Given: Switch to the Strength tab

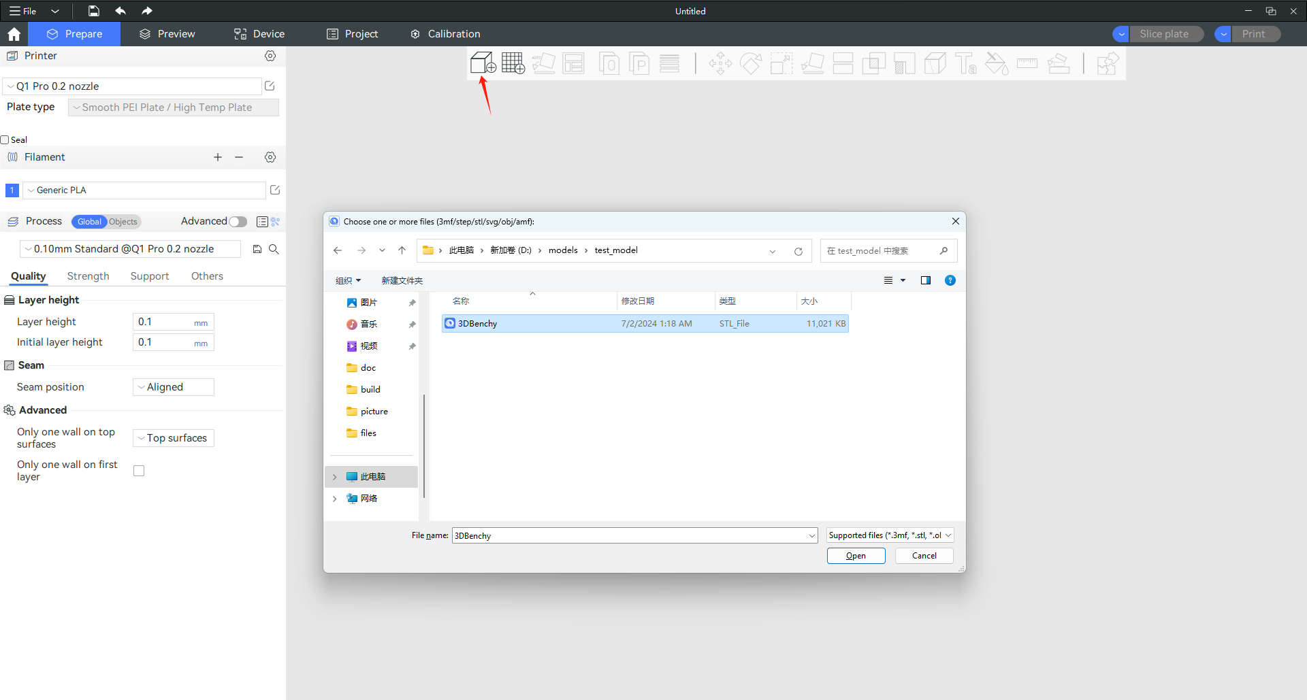Looking at the screenshot, I should click(x=88, y=276).
